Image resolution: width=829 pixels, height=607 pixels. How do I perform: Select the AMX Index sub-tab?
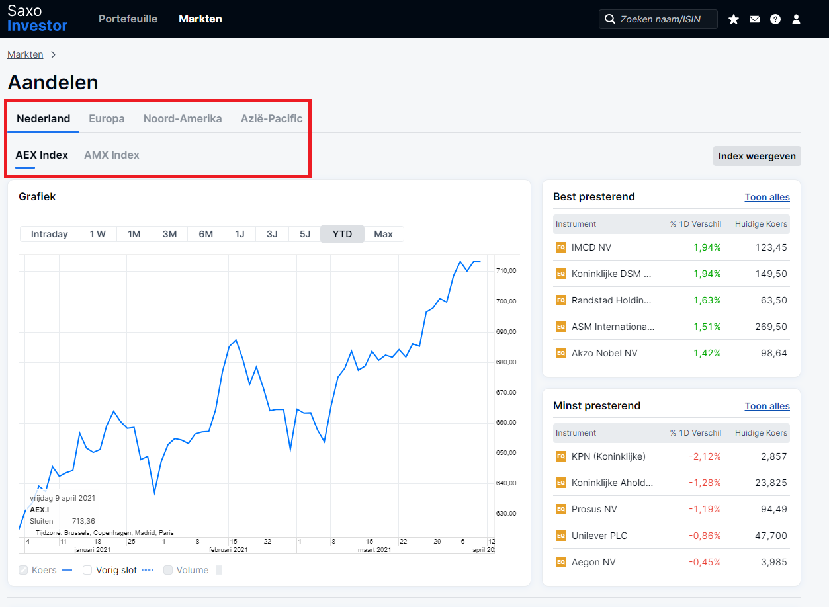[112, 155]
